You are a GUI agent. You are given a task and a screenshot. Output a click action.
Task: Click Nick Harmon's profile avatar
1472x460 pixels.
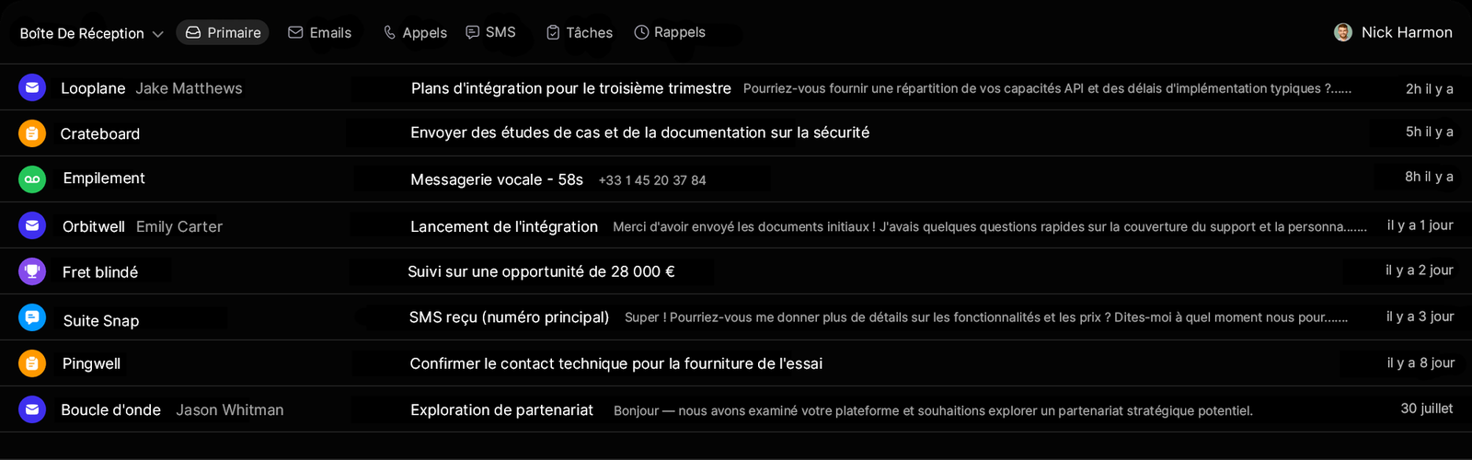tap(1343, 32)
